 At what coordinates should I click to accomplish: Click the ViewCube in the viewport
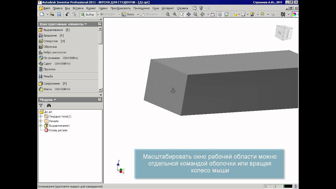click(x=283, y=33)
